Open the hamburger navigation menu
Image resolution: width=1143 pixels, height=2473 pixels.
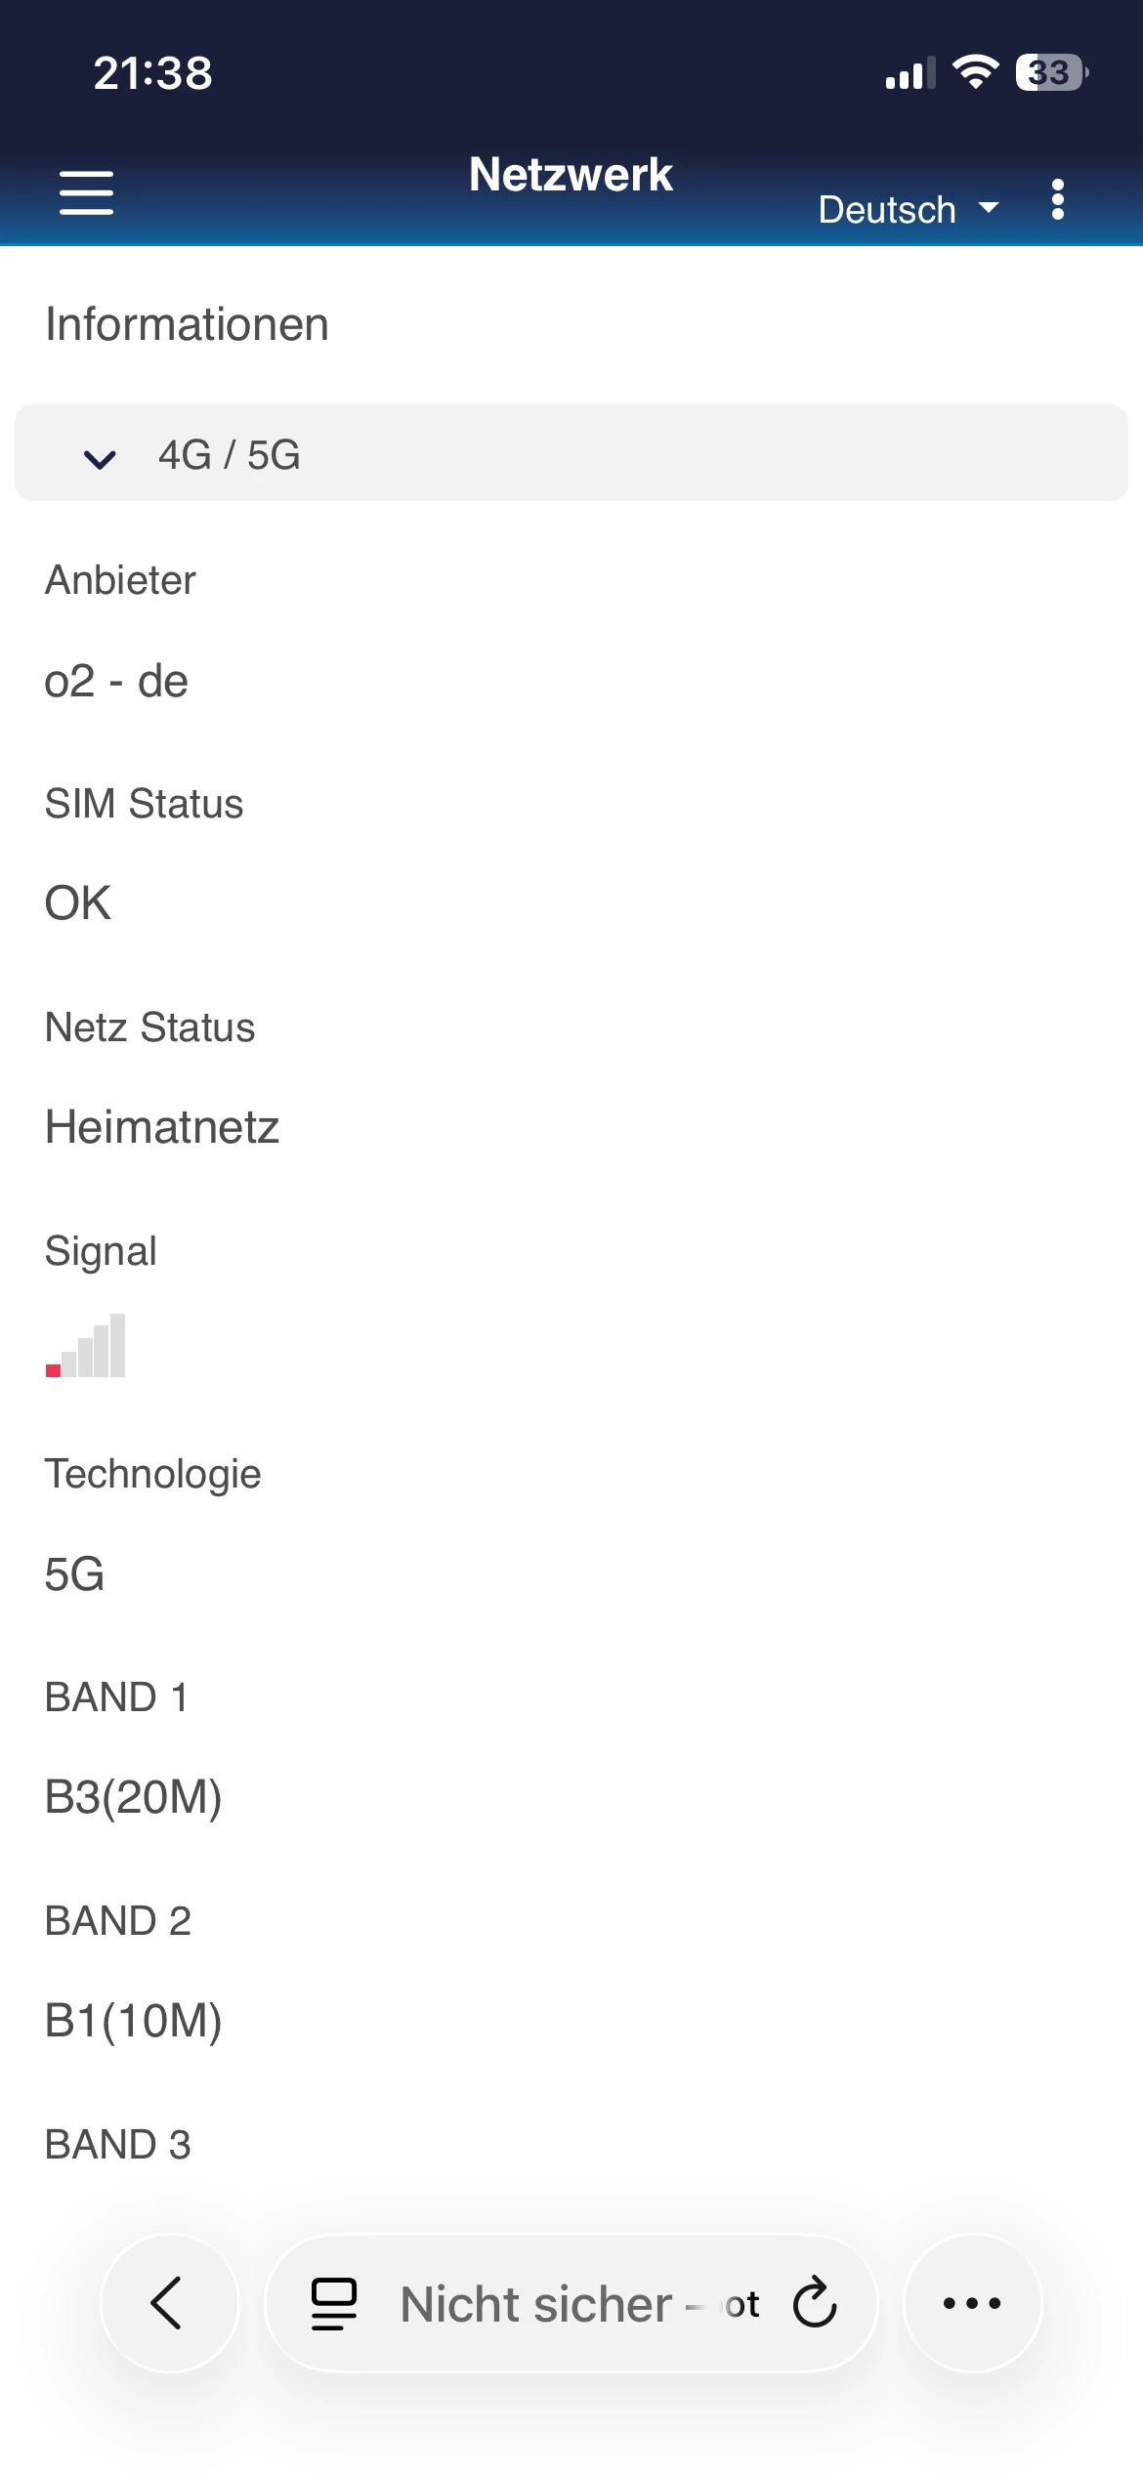(x=86, y=192)
